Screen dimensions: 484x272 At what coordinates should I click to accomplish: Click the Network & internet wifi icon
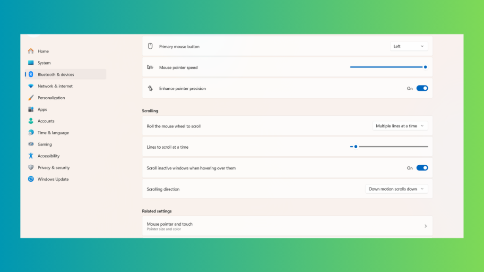(31, 86)
